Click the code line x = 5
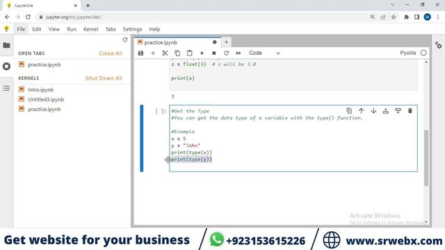The image size is (445, 250). [179, 139]
